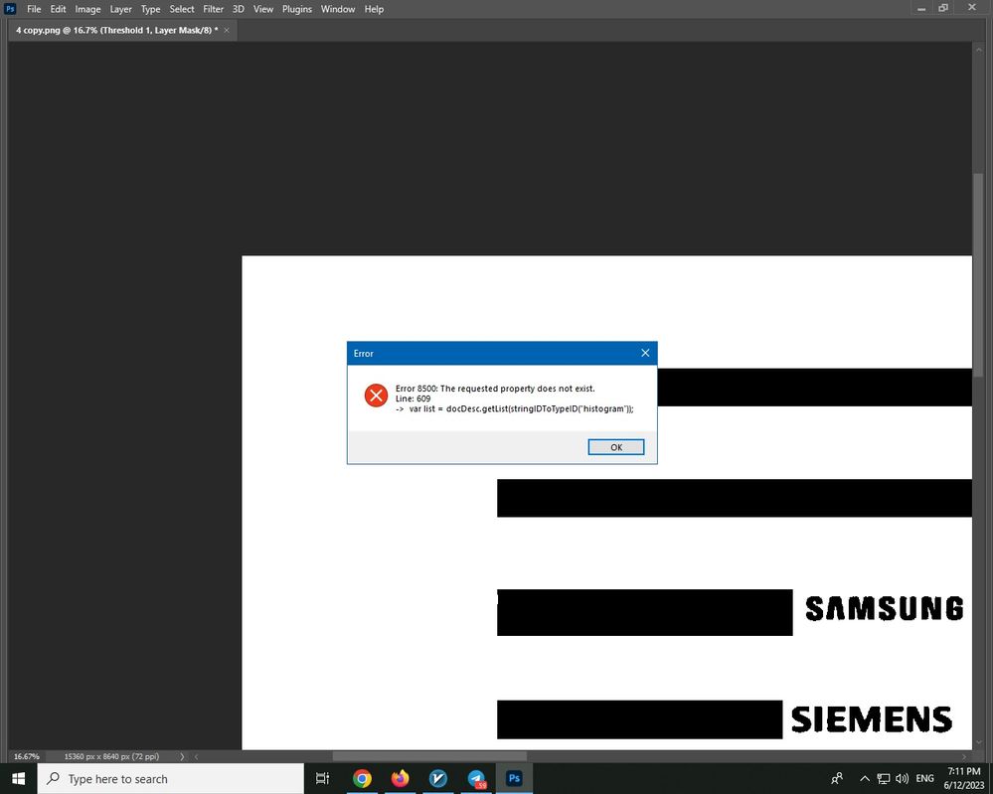Click the Photoshop logo in the title bar

[x=10, y=8]
